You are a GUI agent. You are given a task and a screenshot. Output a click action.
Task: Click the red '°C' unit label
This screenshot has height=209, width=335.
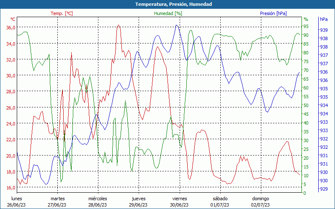pyautogui.click(x=13, y=19)
